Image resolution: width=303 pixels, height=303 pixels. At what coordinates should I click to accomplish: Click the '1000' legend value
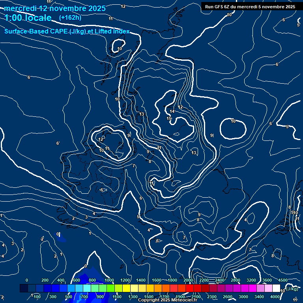[109, 280]
